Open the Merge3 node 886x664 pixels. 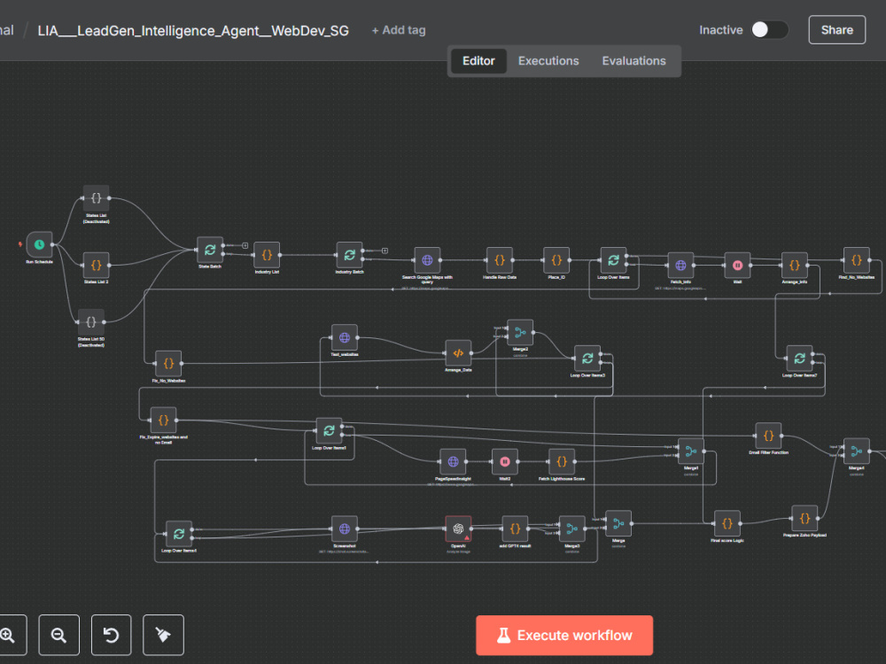coord(571,529)
